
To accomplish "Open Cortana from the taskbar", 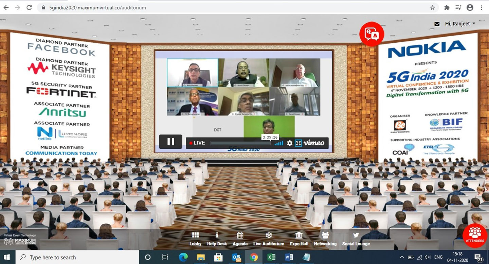I will (148, 257).
